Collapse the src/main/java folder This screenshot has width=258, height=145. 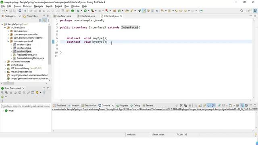tap(5, 28)
